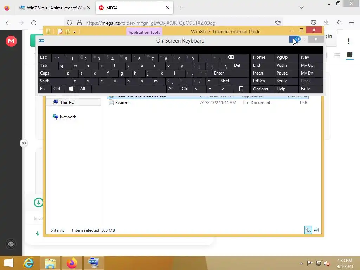This screenshot has height=270, width=360.
Task: Click the space bar on keyboard
Action: click(x=129, y=89)
